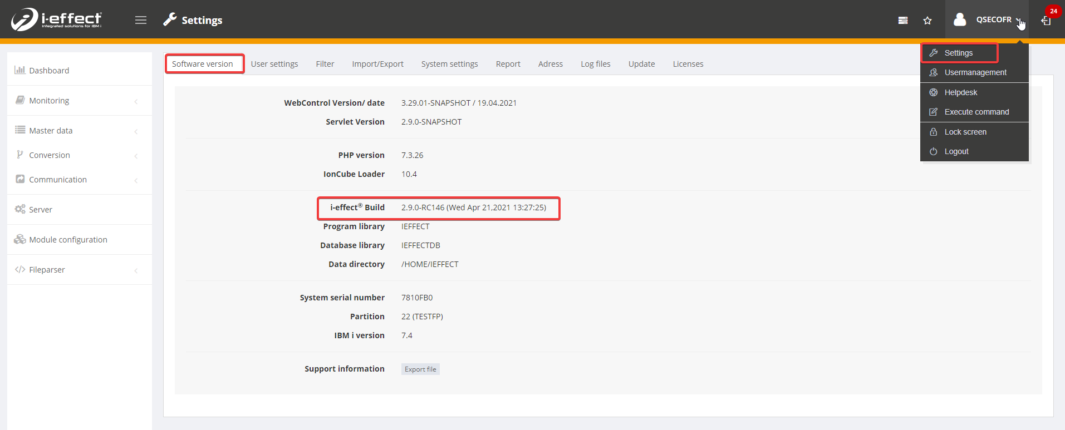Viewport: 1065px width, 430px height.
Task: Switch to the User settings tab
Action: 274,64
